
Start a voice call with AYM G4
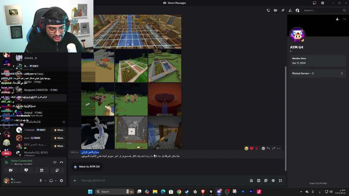[x=268, y=10]
